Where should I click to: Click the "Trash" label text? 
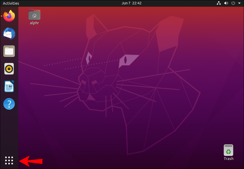point(228,159)
